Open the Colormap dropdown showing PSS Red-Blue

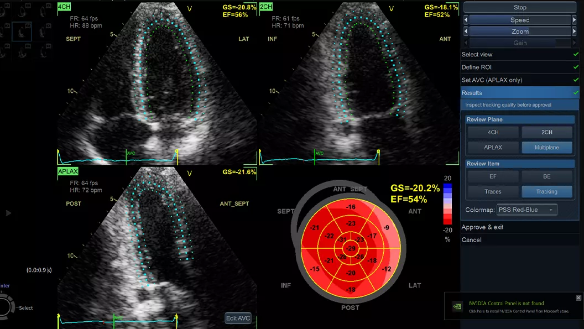527,210
